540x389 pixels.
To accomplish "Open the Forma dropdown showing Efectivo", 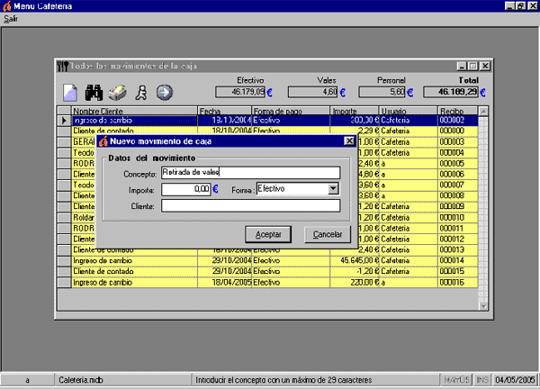I will (333, 188).
